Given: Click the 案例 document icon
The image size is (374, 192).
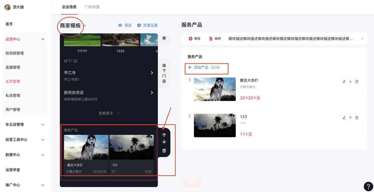Looking at the screenshot, I should (211, 39).
